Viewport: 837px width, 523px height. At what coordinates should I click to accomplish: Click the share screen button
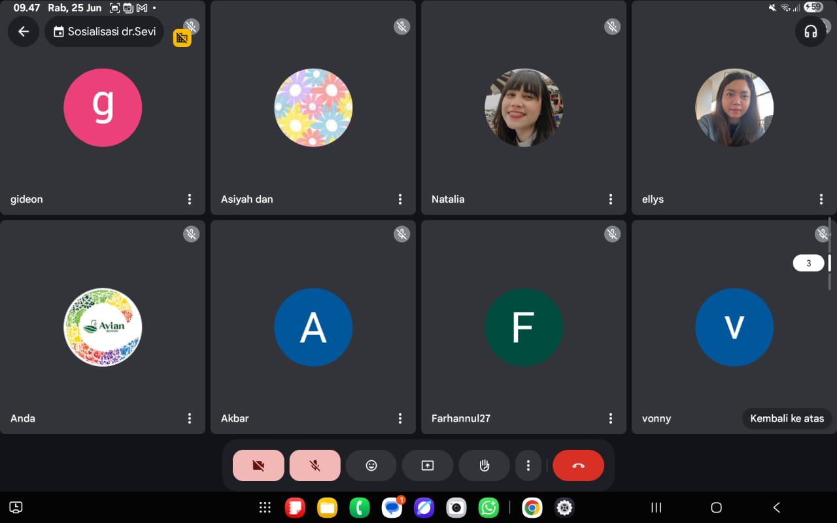coord(427,465)
